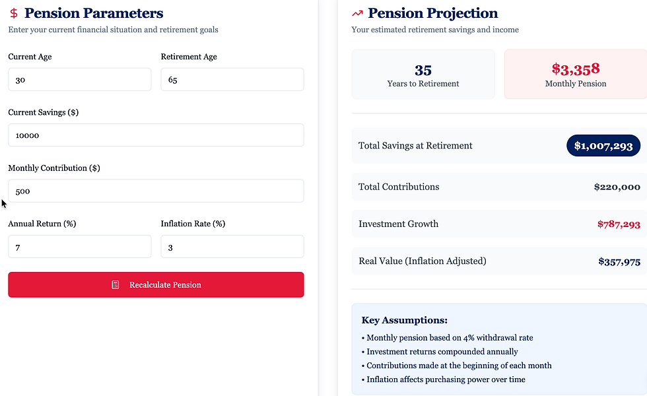
Task: Click the Pension Projection heading
Action: click(x=433, y=13)
